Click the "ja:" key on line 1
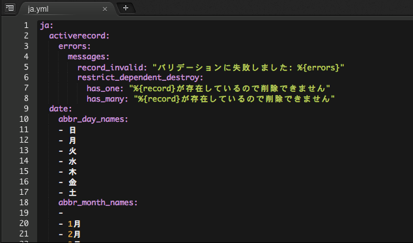 tap(47, 25)
